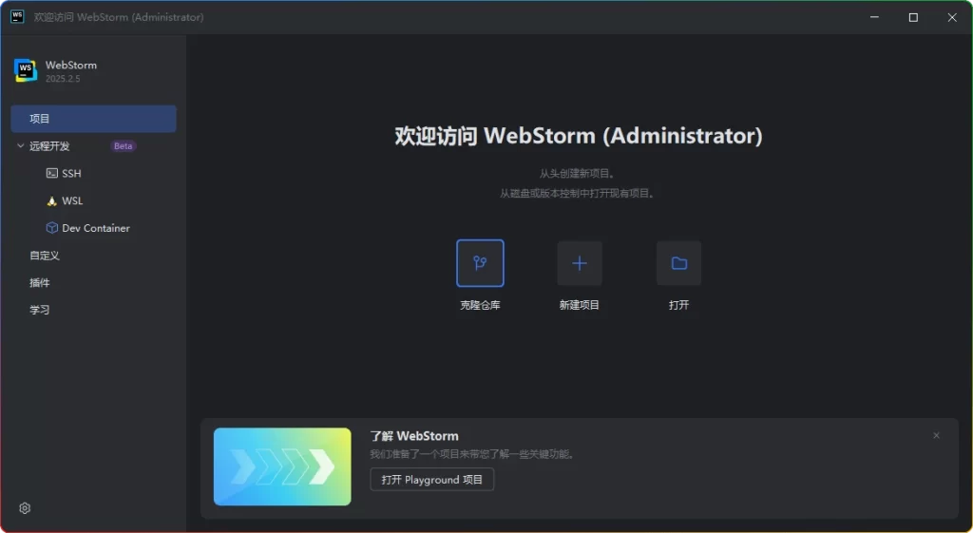Viewport: 973px width, 533px height.
Task: Click the 克隆仓库 text label
Action: click(x=480, y=305)
